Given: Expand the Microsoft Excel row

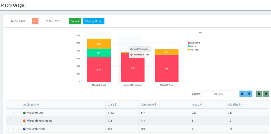Looking at the screenshot, I should 13,113.
